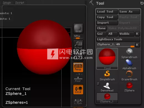Click the Actual size zoom icon

click(78, 45)
